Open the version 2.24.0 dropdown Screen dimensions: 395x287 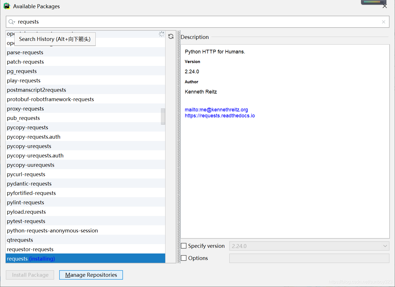pos(309,246)
